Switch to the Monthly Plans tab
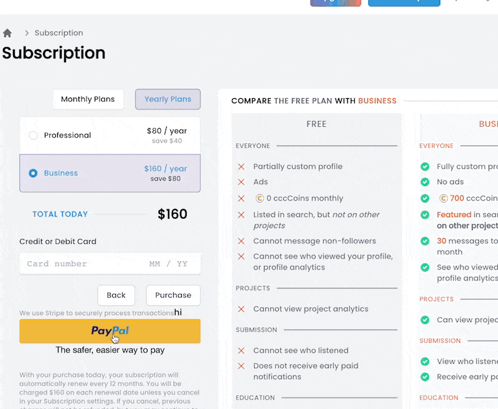 click(88, 99)
